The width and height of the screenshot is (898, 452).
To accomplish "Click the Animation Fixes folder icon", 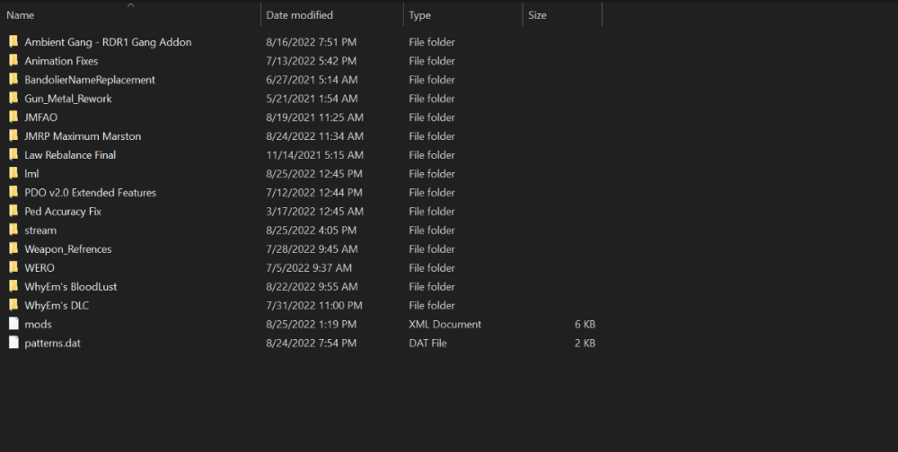I will click(x=13, y=61).
